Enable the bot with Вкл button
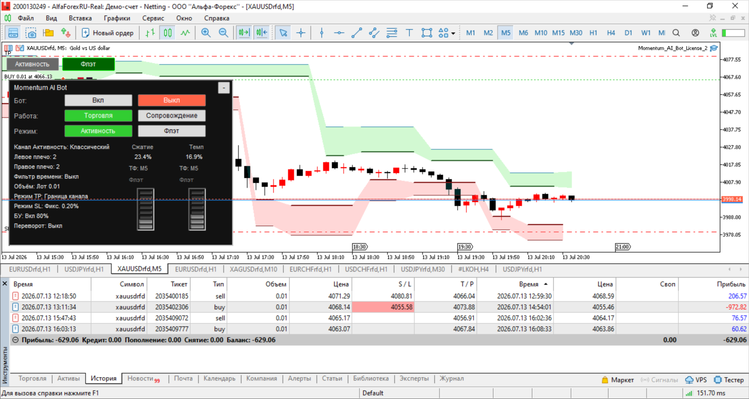The image size is (749, 399). point(98,100)
